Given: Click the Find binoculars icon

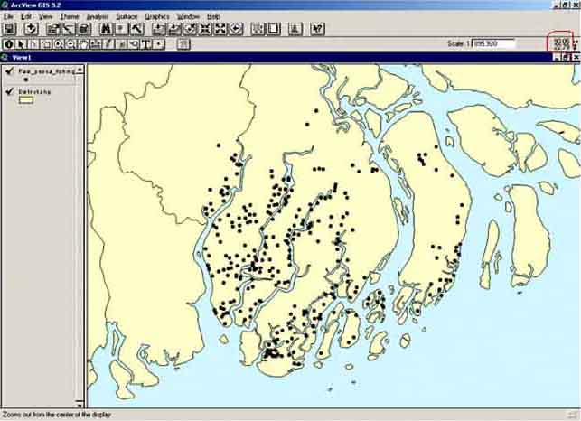Looking at the screenshot, I should (106, 29).
